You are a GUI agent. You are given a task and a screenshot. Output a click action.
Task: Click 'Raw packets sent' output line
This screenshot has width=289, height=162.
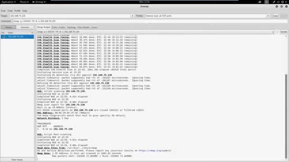[x=92, y=156]
